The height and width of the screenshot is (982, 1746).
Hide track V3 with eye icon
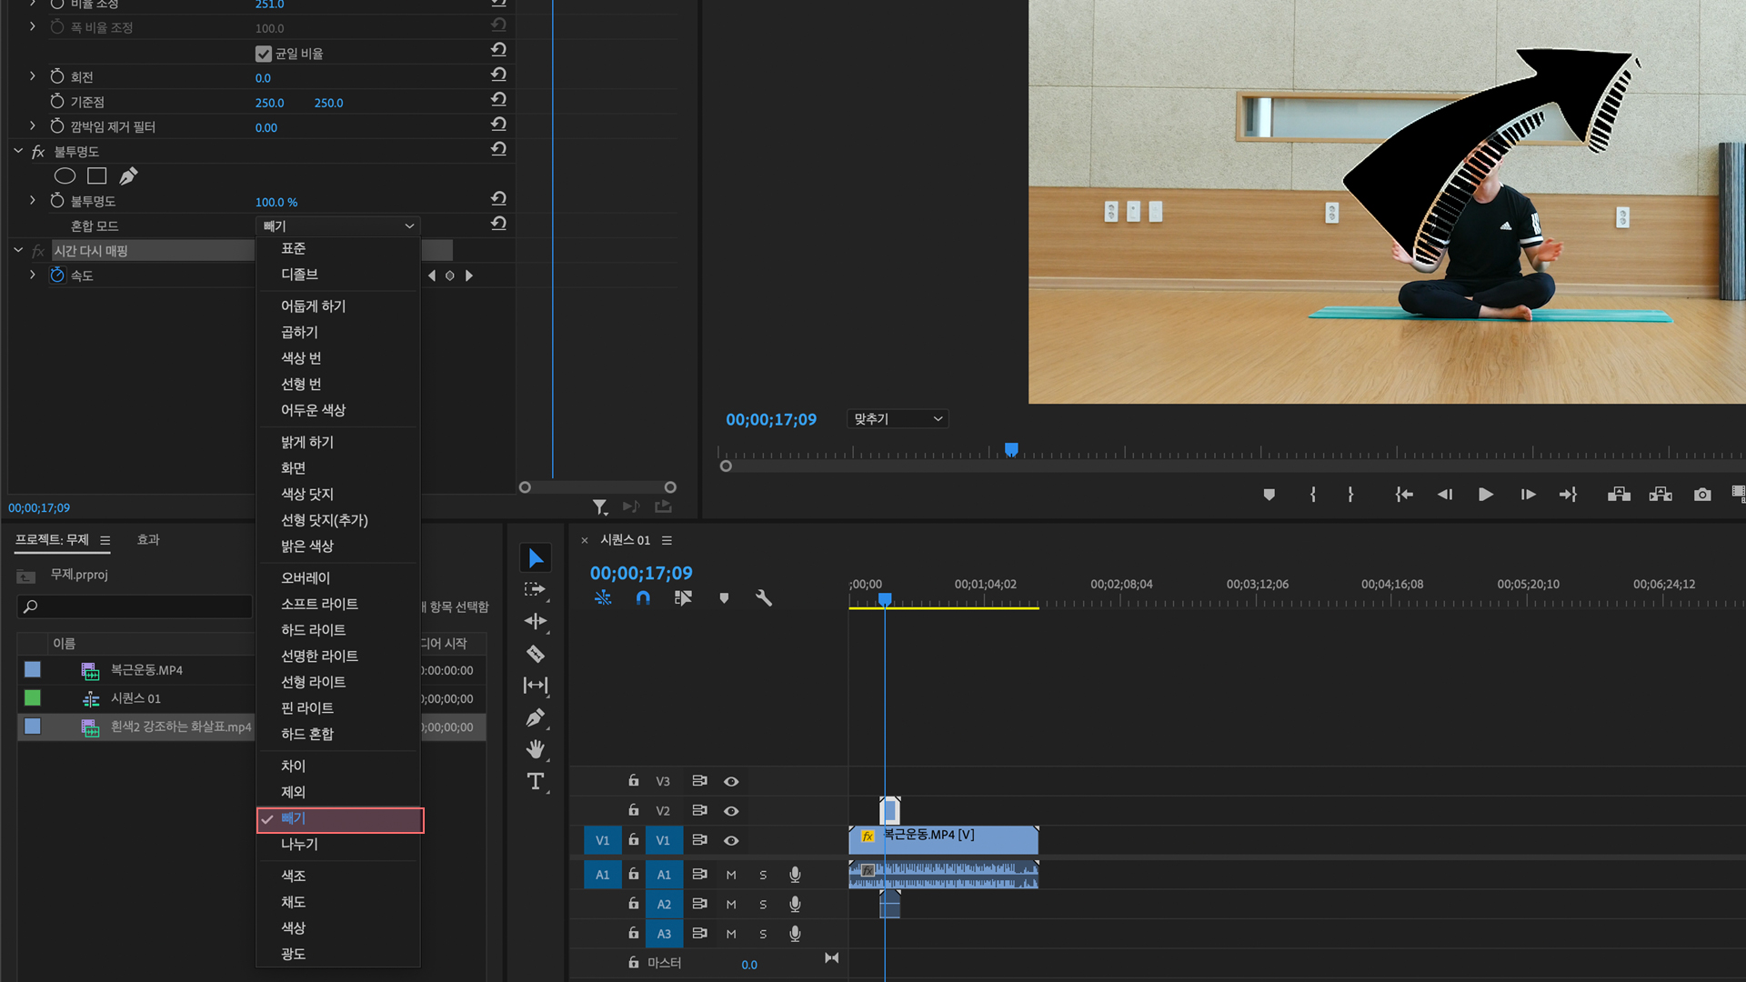click(x=731, y=782)
